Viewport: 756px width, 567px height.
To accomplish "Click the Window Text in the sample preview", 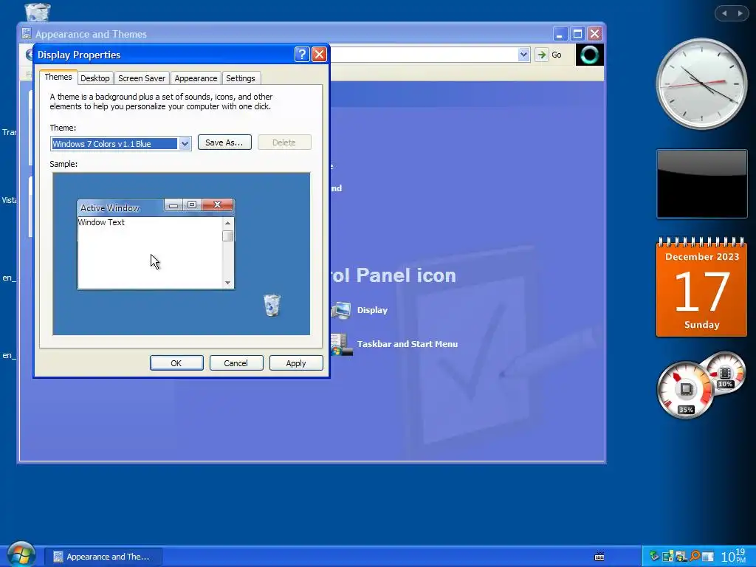I will (101, 222).
